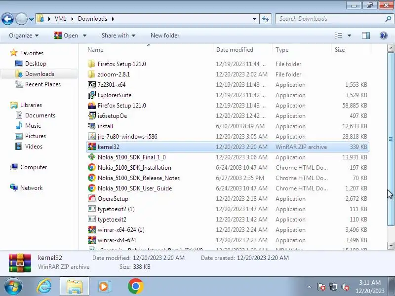Change view using the view icon
This screenshot has height=296, width=395.
click(338, 36)
